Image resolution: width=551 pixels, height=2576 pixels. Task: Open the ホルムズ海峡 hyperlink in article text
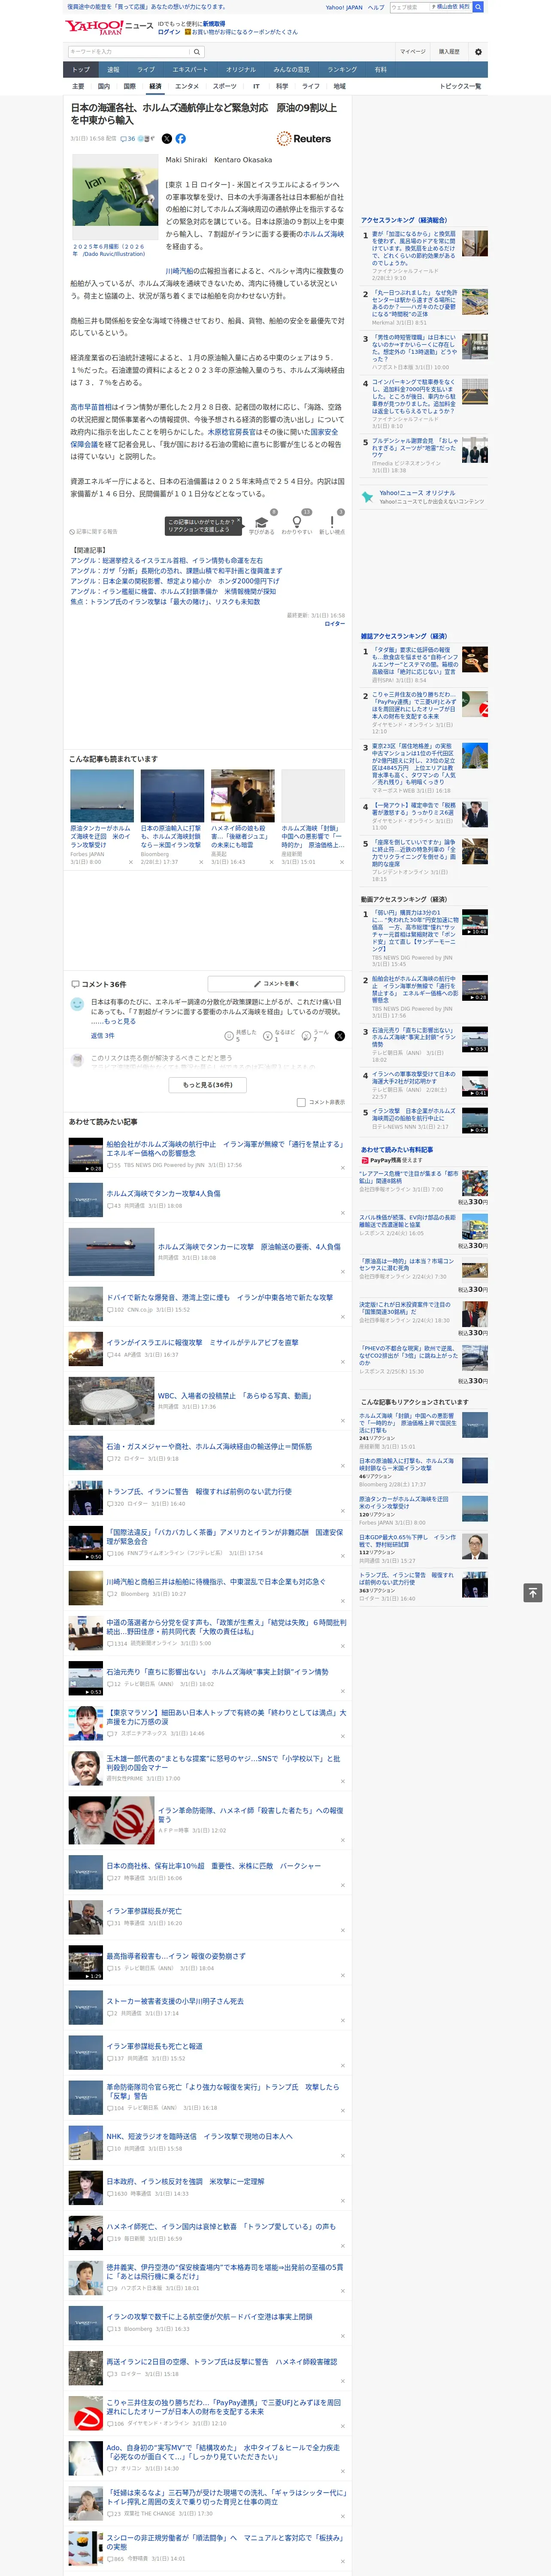pyautogui.click(x=323, y=234)
